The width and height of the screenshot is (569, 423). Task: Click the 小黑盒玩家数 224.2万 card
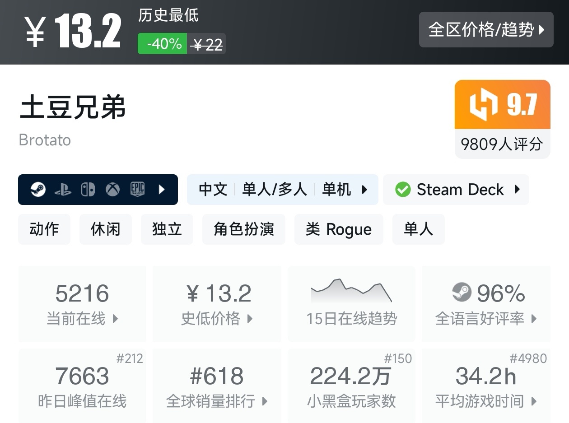pyautogui.click(x=351, y=386)
